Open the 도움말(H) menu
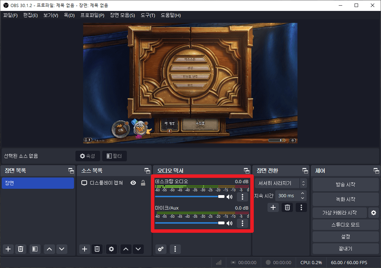Image resolution: width=381 pixels, height=268 pixels. point(171,15)
